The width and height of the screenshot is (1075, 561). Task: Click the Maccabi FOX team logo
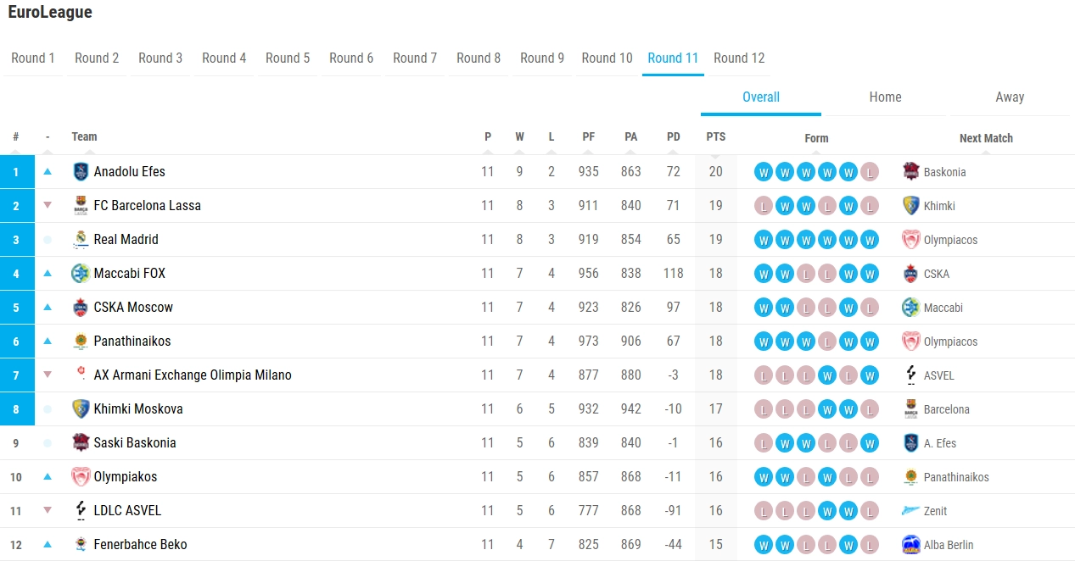coord(81,273)
